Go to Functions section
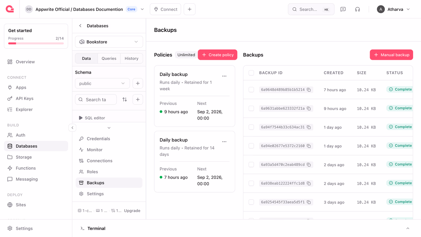 (x=36, y=168)
